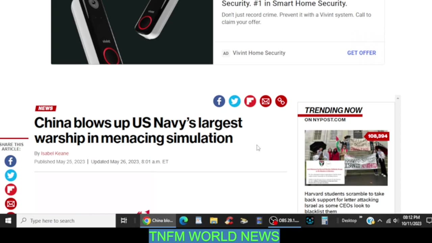Click the AD label badge

click(226, 53)
